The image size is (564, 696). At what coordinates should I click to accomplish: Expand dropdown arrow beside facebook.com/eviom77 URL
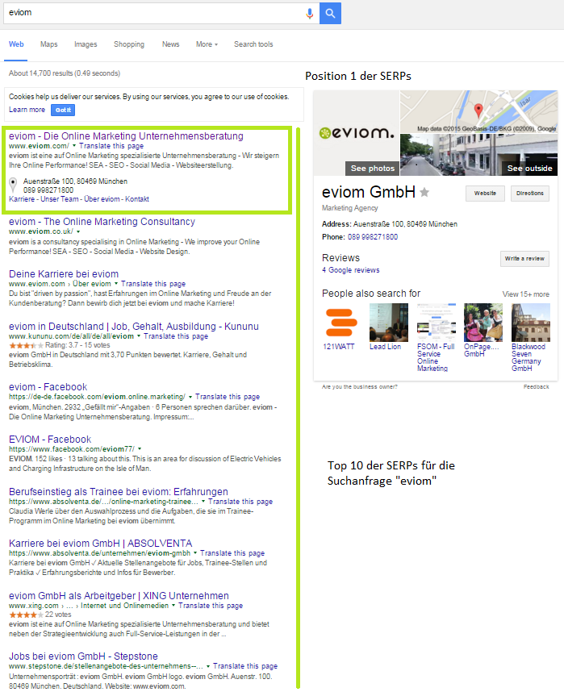click(140, 448)
